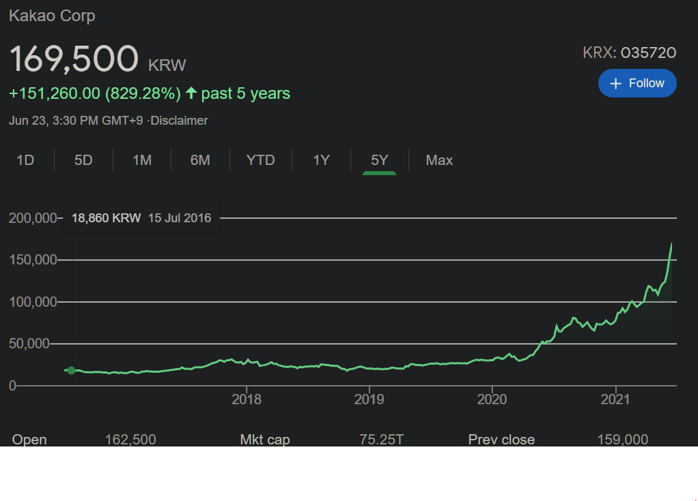
Task: Switch to the 1D time range
Action: pos(25,160)
